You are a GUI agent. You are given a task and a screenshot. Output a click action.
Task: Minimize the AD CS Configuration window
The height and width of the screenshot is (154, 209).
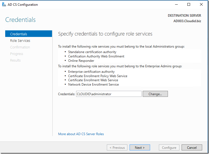[x=176, y=5]
